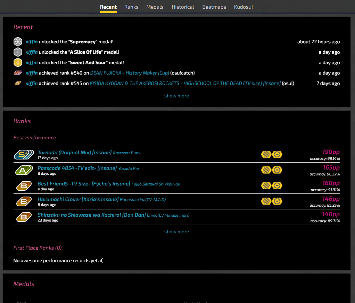Viewport: 355px width, 303px height.
Task: Click the A Slice Of Life medal icon
Action: 18,52
